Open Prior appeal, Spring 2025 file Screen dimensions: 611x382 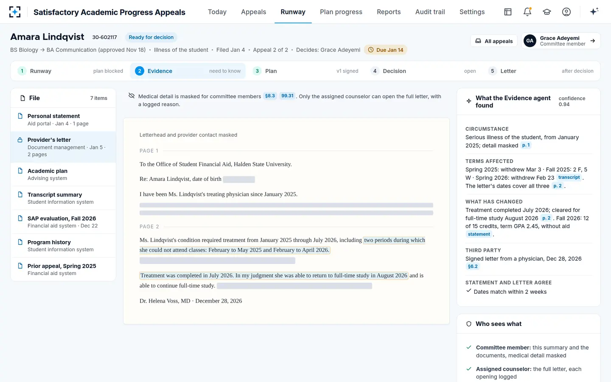point(63,269)
